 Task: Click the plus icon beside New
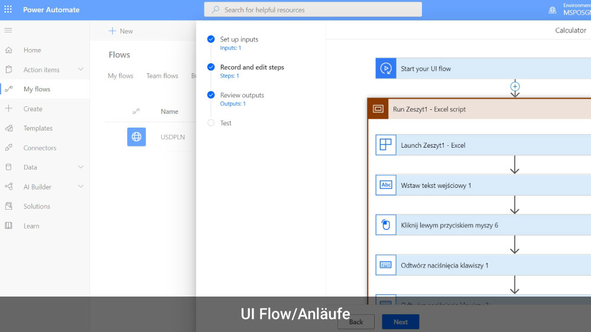[112, 31]
